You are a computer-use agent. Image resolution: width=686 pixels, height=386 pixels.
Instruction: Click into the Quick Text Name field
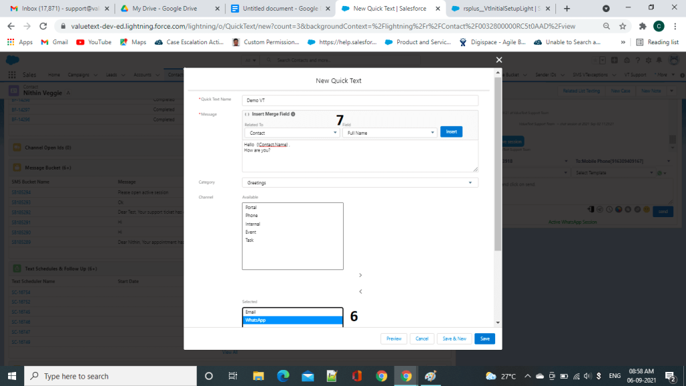(x=360, y=100)
